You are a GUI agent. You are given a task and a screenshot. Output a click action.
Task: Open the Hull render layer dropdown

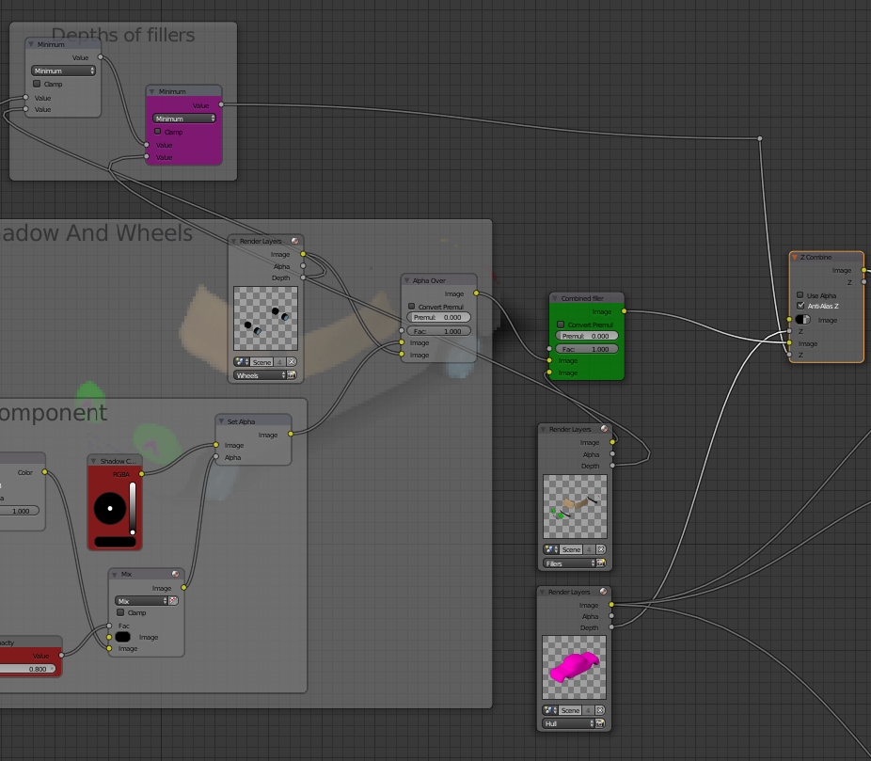[x=568, y=724]
